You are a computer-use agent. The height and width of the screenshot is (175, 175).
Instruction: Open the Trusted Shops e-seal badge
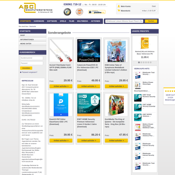tap(67, 12)
